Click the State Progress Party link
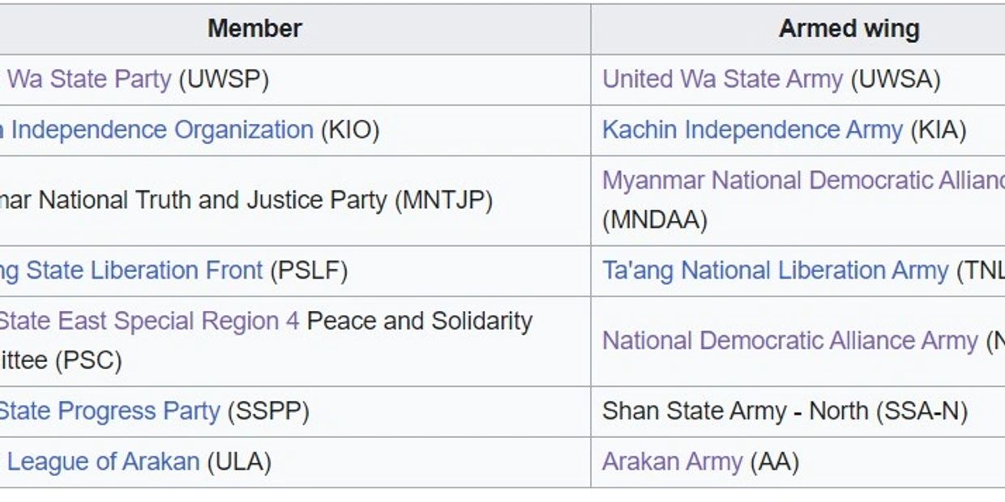Image resolution: width=1005 pixels, height=502 pixels. [109, 411]
